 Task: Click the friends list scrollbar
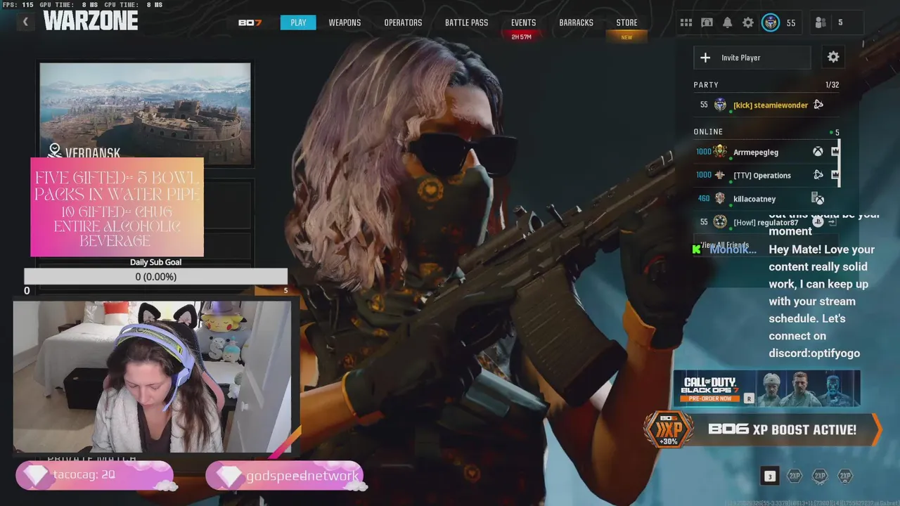pyautogui.click(x=839, y=163)
